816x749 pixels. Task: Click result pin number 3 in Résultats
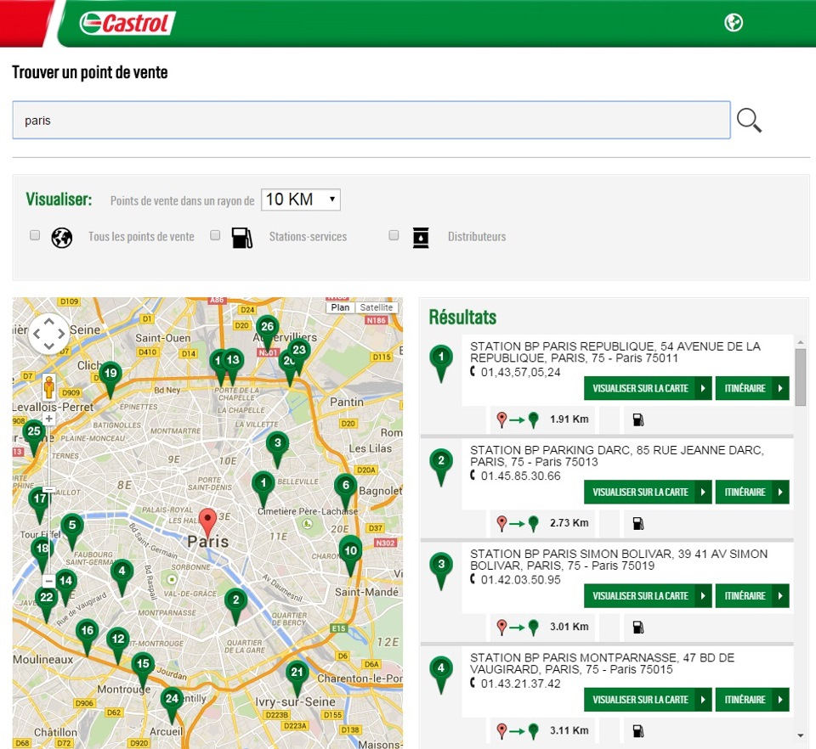click(441, 570)
